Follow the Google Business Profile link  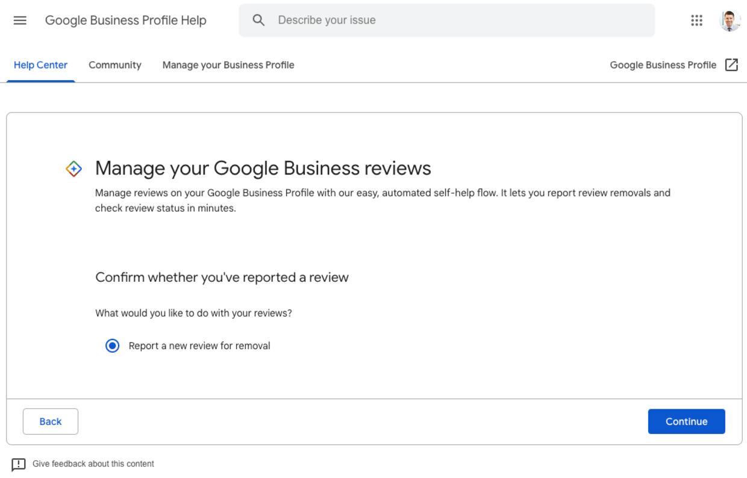pos(663,65)
